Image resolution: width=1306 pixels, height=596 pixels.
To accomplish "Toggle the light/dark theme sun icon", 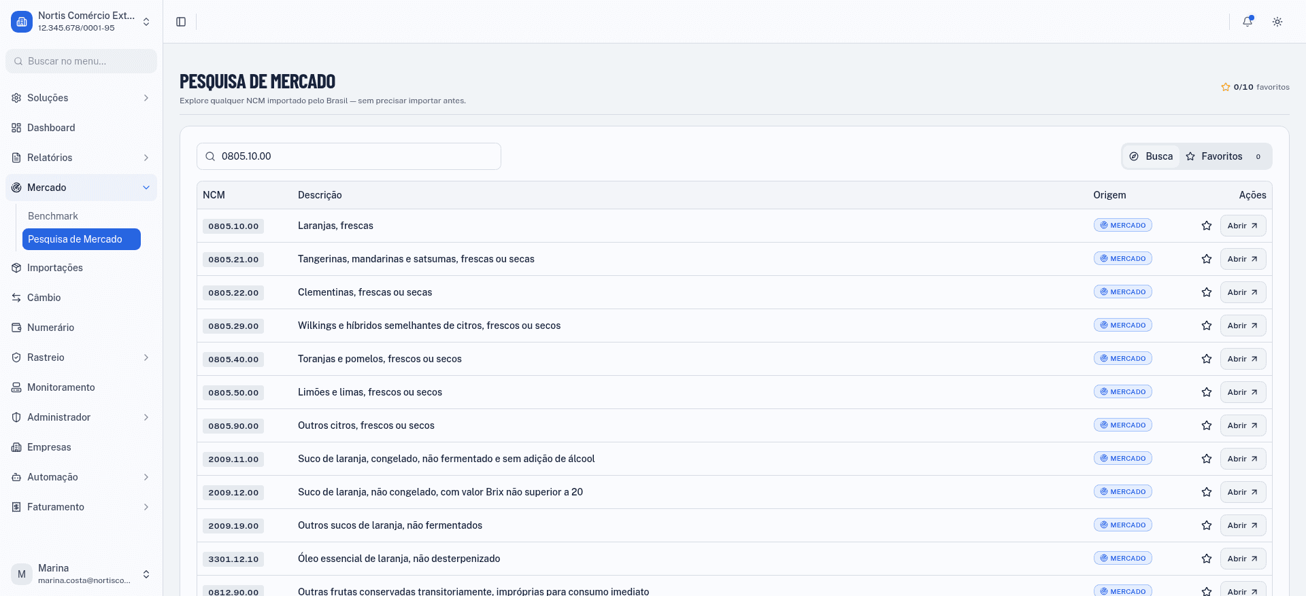I will point(1277,22).
